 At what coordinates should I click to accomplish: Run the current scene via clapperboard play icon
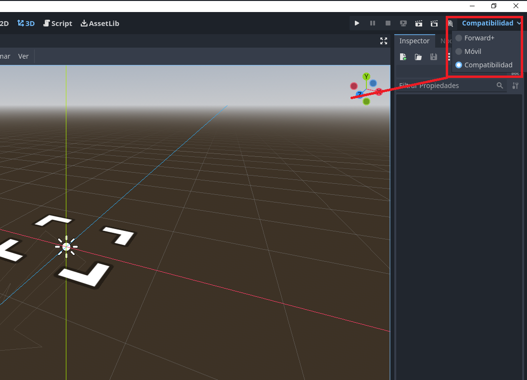pyautogui.click(x=419, y=23)
